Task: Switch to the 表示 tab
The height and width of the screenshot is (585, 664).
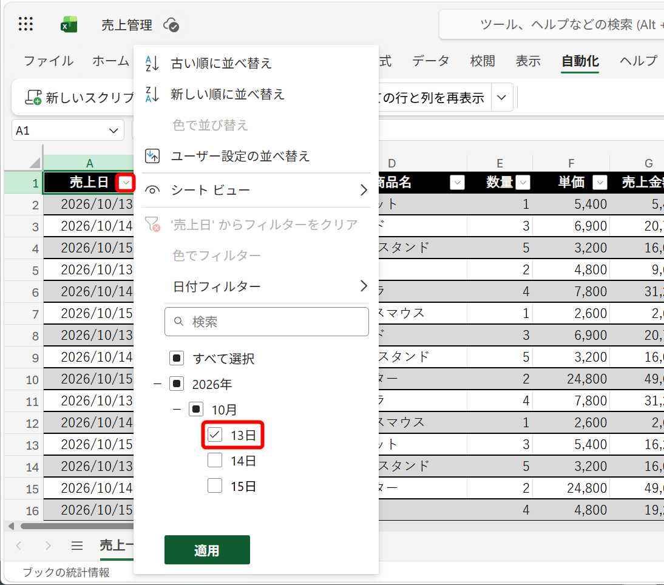Action: tap(527, 61)
